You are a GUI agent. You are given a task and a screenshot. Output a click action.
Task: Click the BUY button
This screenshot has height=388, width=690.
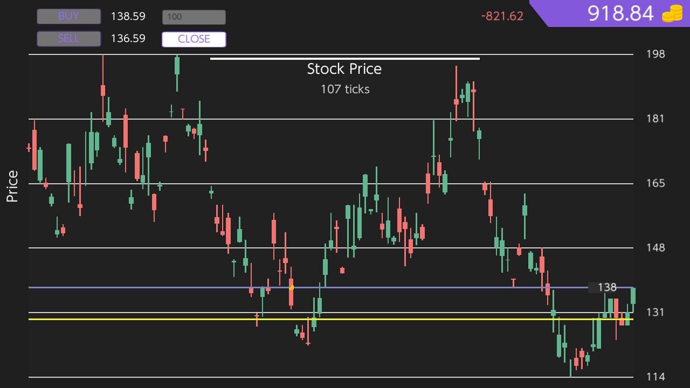[x=68, y=17]
